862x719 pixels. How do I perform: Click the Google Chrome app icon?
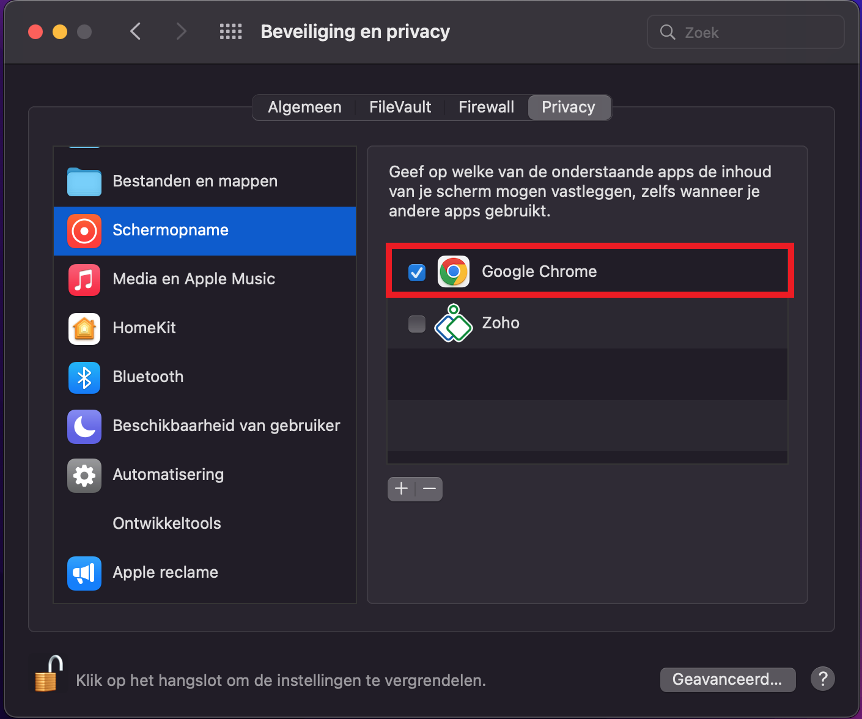pos(454,271)
